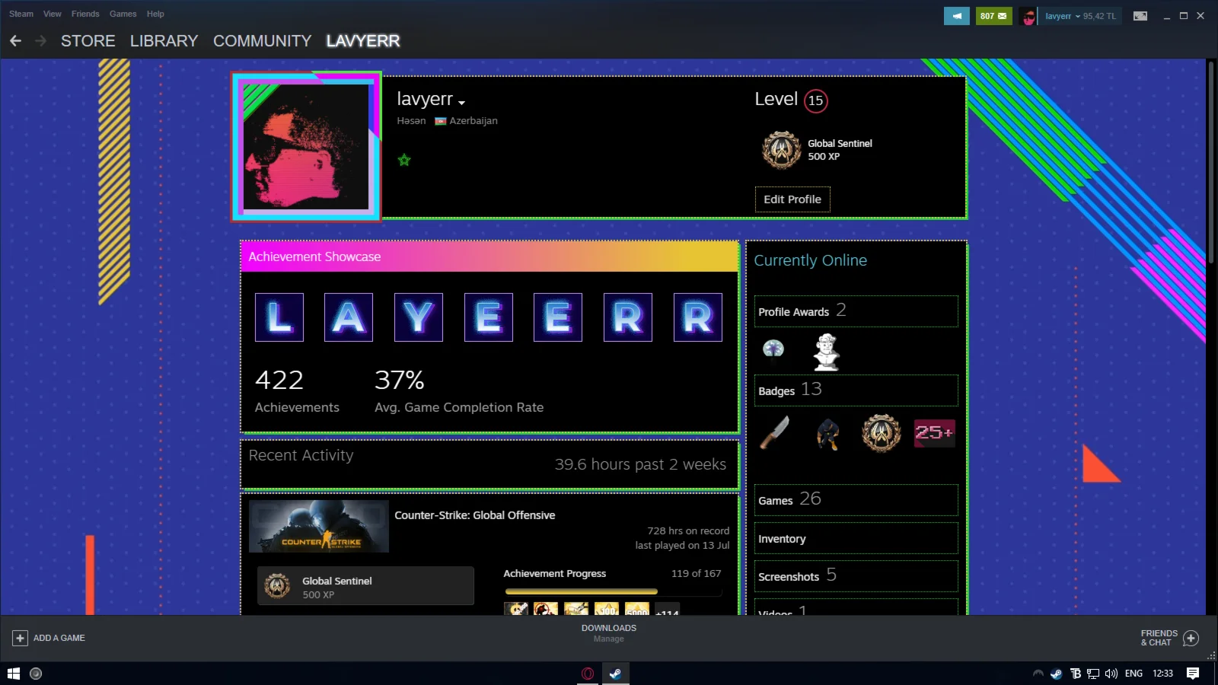Open the Global Sentinel badge in Badges row

click(x=881, y=433)
